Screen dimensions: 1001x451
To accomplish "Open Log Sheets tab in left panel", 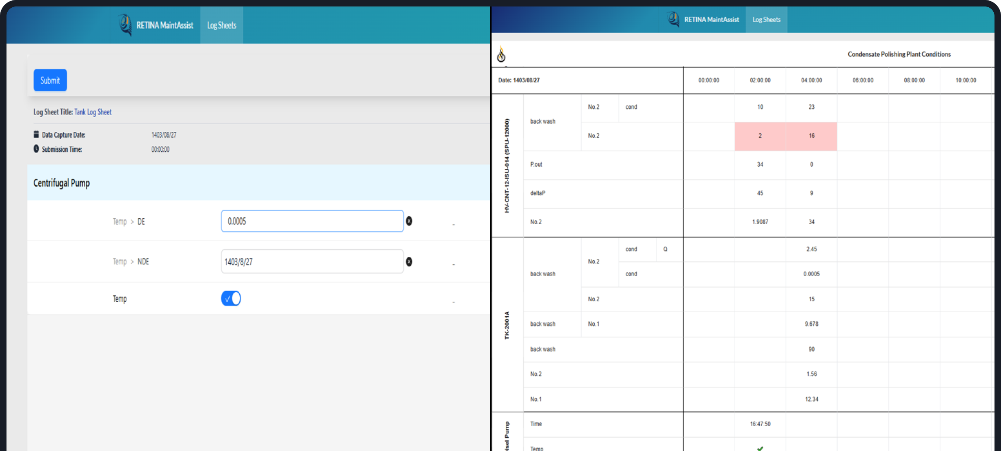I will (x=221, y=25).
